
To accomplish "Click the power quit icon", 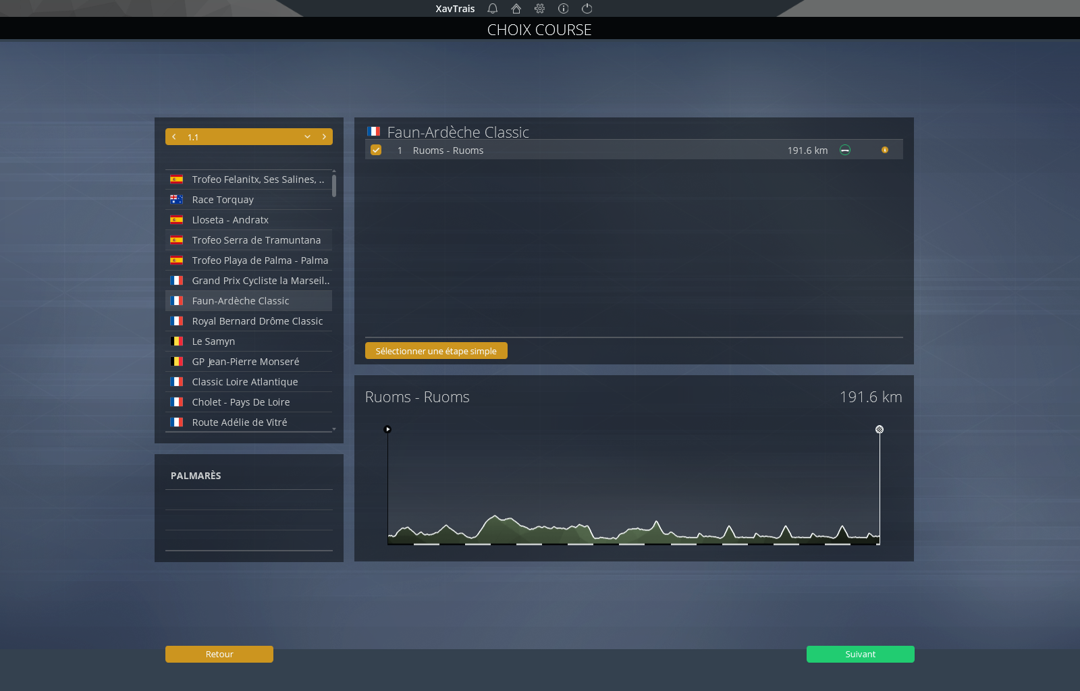I will point(587,9).
